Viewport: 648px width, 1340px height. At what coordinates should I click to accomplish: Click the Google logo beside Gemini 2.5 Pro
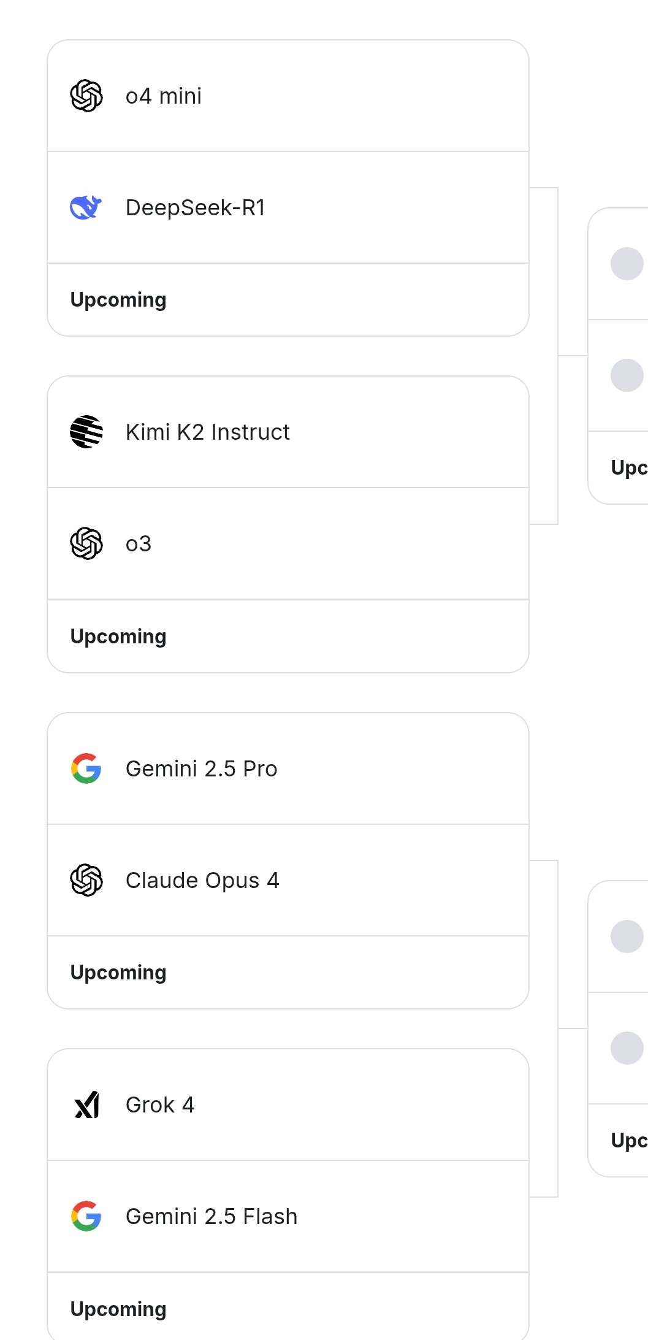[x=86, y=768]
